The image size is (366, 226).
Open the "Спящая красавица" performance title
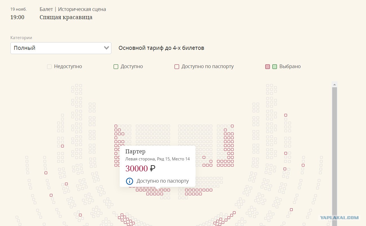tap(66, 17)
